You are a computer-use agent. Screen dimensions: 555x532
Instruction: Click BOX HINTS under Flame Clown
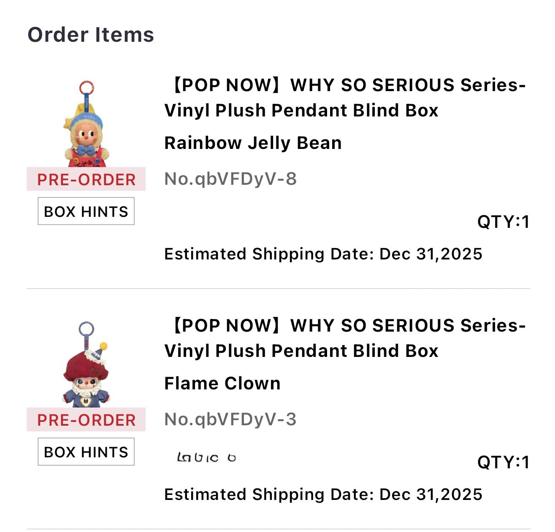tap(86, 452)
